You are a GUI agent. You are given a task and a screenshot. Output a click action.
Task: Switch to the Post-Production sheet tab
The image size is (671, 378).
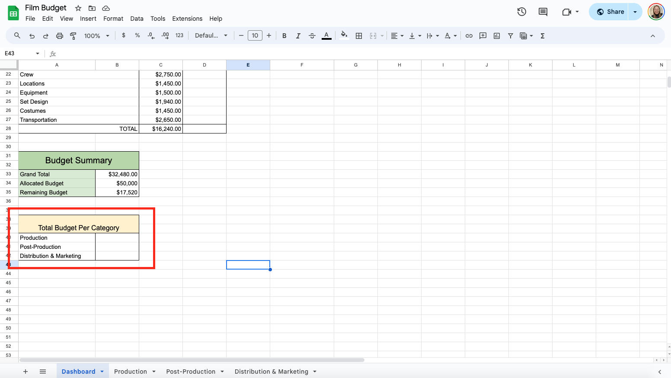(x=191, y=372)
